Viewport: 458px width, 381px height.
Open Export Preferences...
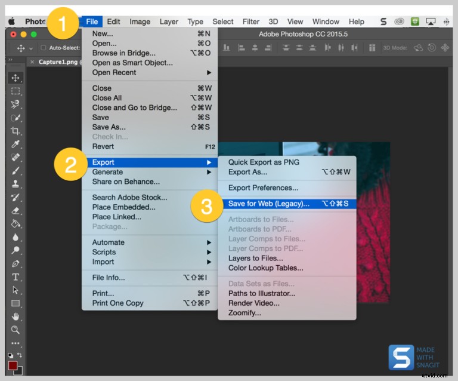click(x=287, y=188)
